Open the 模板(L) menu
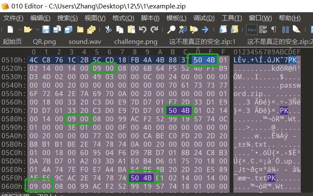This screenshot has width=313, height=196. click(x=176, y=18)
